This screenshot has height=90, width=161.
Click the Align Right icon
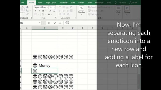point(67,10)
